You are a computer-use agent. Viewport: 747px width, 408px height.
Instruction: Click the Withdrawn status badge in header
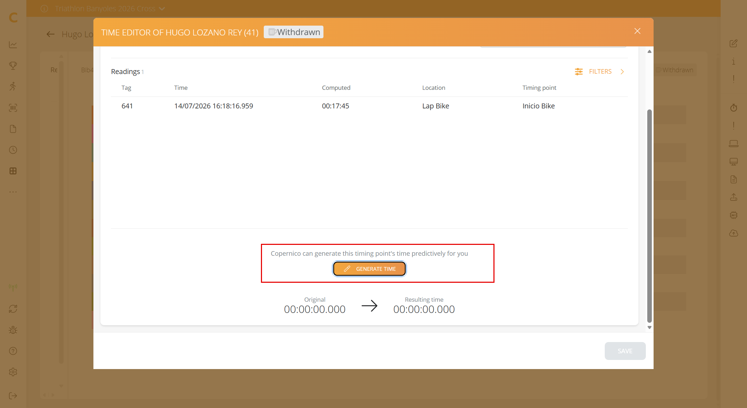[x=294, y=32]
